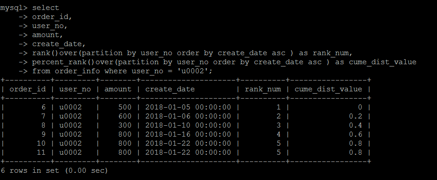
Task: Click the user_no column header in result table
Action: point(75,89)
